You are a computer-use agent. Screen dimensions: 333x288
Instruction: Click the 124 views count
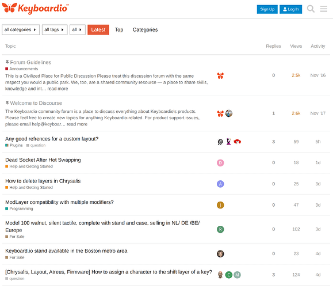point(296,275)
